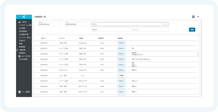Click the ドライバー column header
Image resolution: width=218 pixels, height=112 pixels.
click(x=62, y=38)
